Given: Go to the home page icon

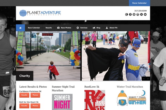Looking at the screenshot, I should [x=20, y=28].
